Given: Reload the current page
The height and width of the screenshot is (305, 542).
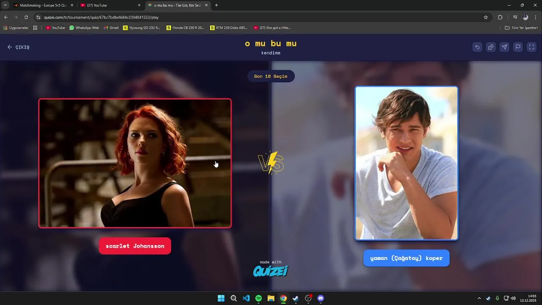Looking at the screenshot, I should click(26, 17).
